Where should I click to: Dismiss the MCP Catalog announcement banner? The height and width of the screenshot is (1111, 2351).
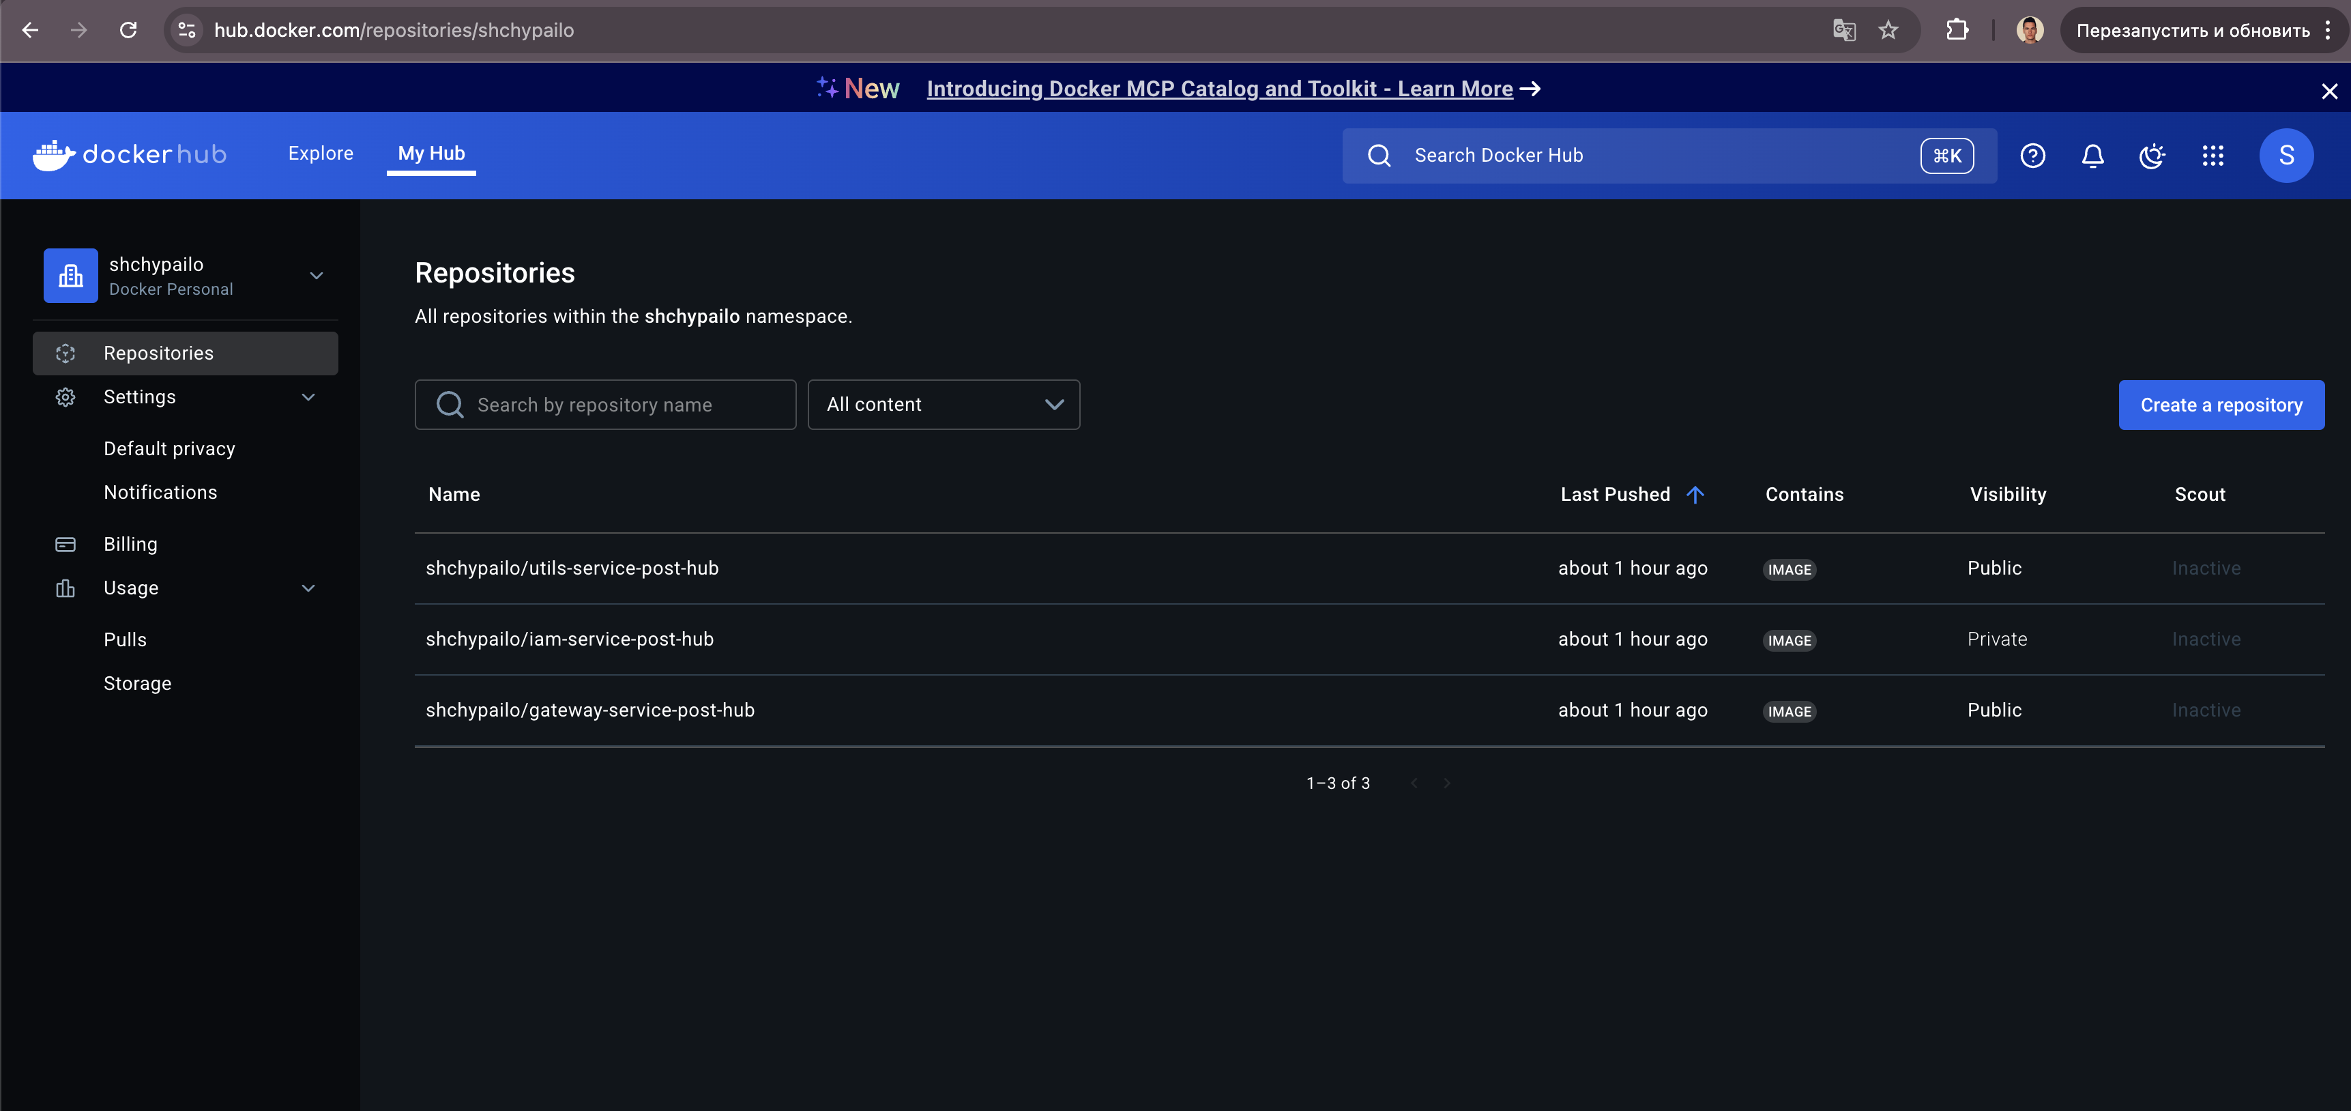[x=2329, y=90]
